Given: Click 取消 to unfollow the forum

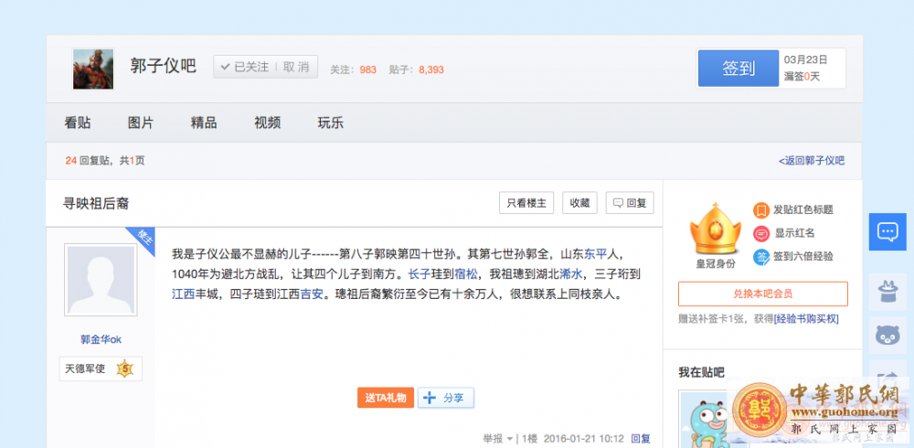Looking at the screenshot, I should click(296, 67).
